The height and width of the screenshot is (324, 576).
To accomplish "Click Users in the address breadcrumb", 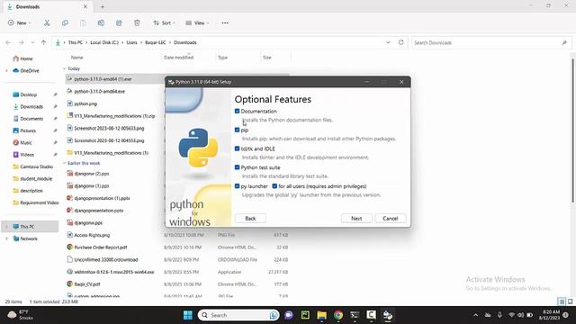I will tap(131, 42).
